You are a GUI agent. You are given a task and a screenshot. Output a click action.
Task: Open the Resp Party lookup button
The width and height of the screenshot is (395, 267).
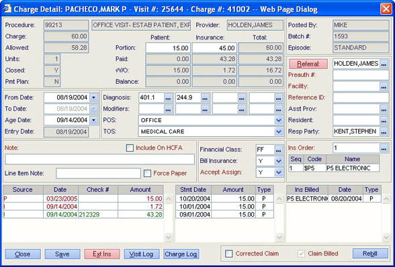[x=384, y=131]
